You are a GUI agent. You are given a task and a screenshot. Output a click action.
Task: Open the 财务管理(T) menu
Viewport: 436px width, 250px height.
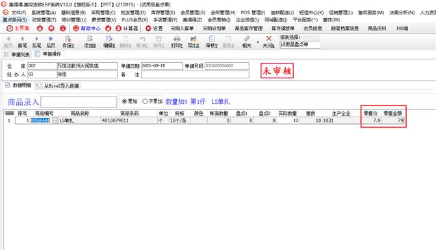click(x=44, y=20)
